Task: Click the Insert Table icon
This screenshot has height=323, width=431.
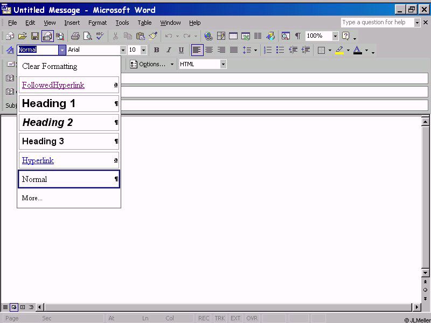Action: pyautogui.click(x=233, y=36)
